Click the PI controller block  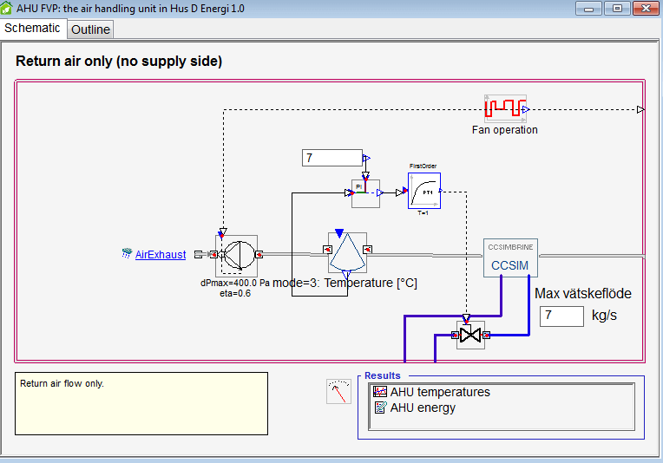point(365,193)
